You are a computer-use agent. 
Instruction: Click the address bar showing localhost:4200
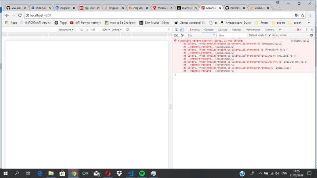click(x=160, y=15)
